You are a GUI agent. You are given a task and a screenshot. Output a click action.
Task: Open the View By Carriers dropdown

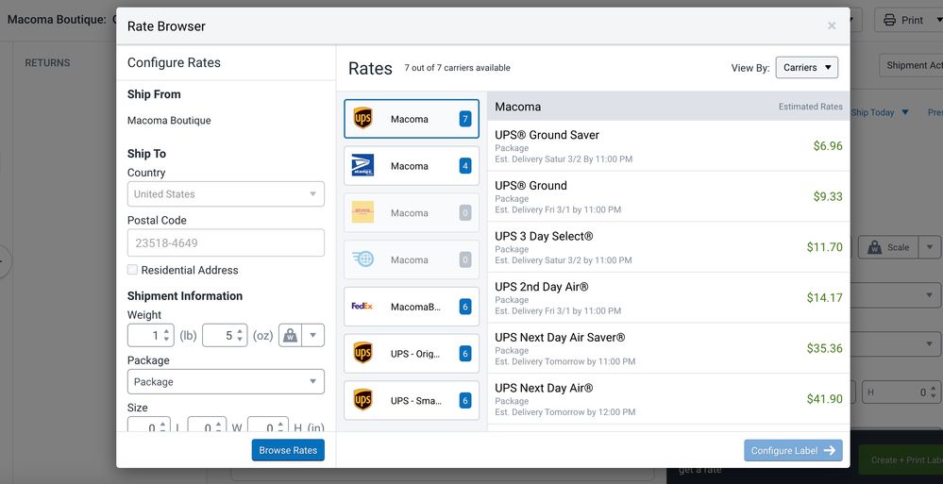click(x=806, y=68)
